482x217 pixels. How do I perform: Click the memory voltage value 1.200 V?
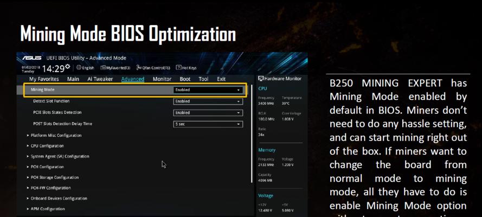pos(287,165)
